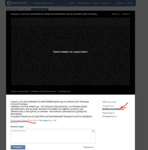Expand the «Поделиться» dropdown
Viewport: 148px width, 150px height.
click(x=108, y=113)
